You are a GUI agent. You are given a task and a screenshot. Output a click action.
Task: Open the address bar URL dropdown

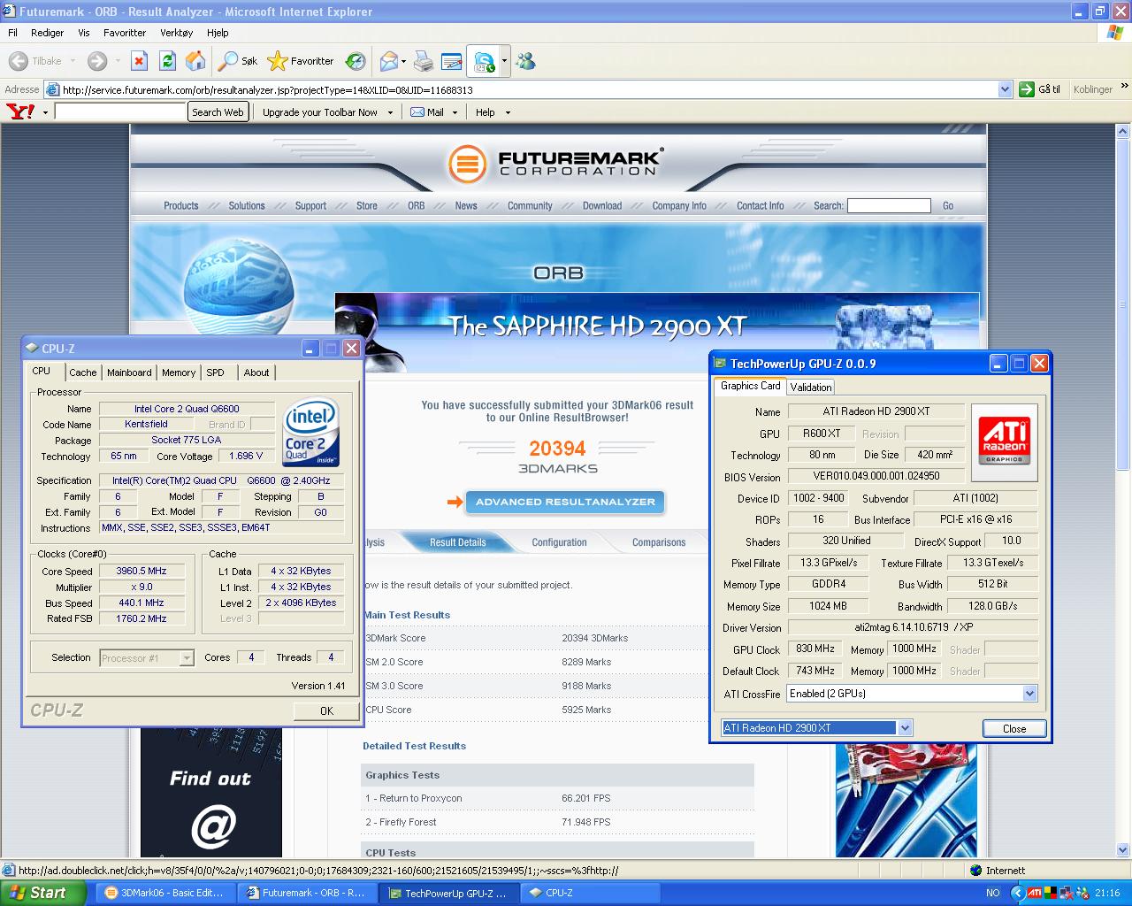click(1005, 89)
